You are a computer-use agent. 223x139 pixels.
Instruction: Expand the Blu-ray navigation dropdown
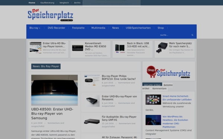click(35, 28)
